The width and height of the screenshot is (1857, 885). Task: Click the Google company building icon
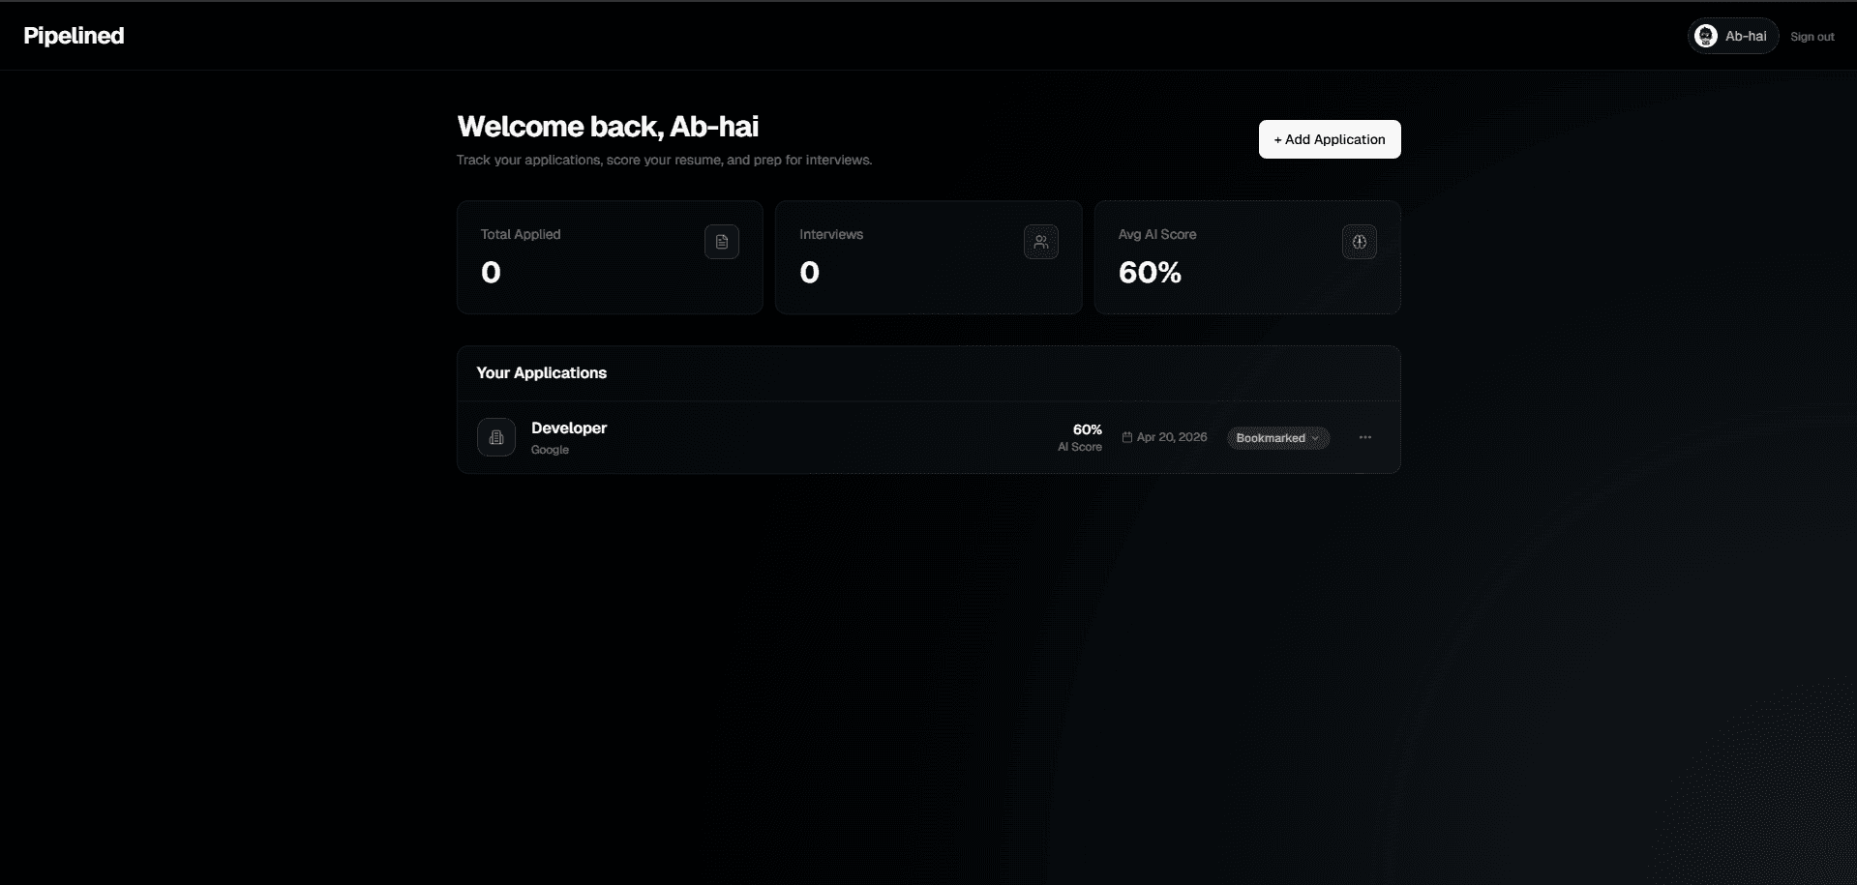496,437
